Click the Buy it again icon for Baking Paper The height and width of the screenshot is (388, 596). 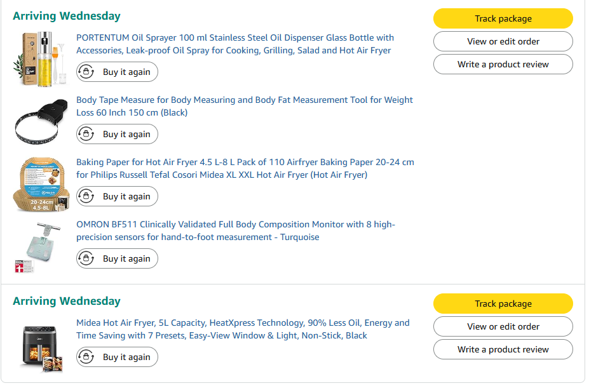[86, 197]
